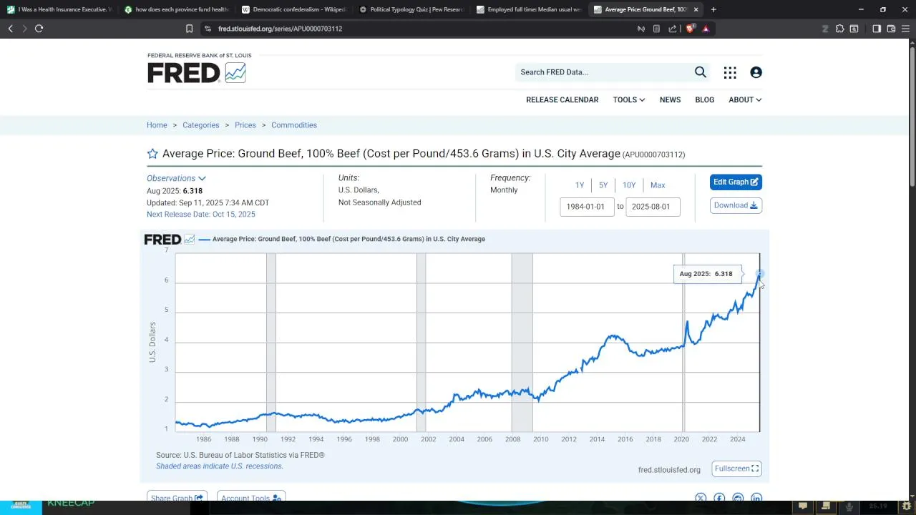Viewport: 916px width, 515px height.
Task: Click the Z extension icon in toolbar
Action: pyautogui.click(x=825, y=29)
